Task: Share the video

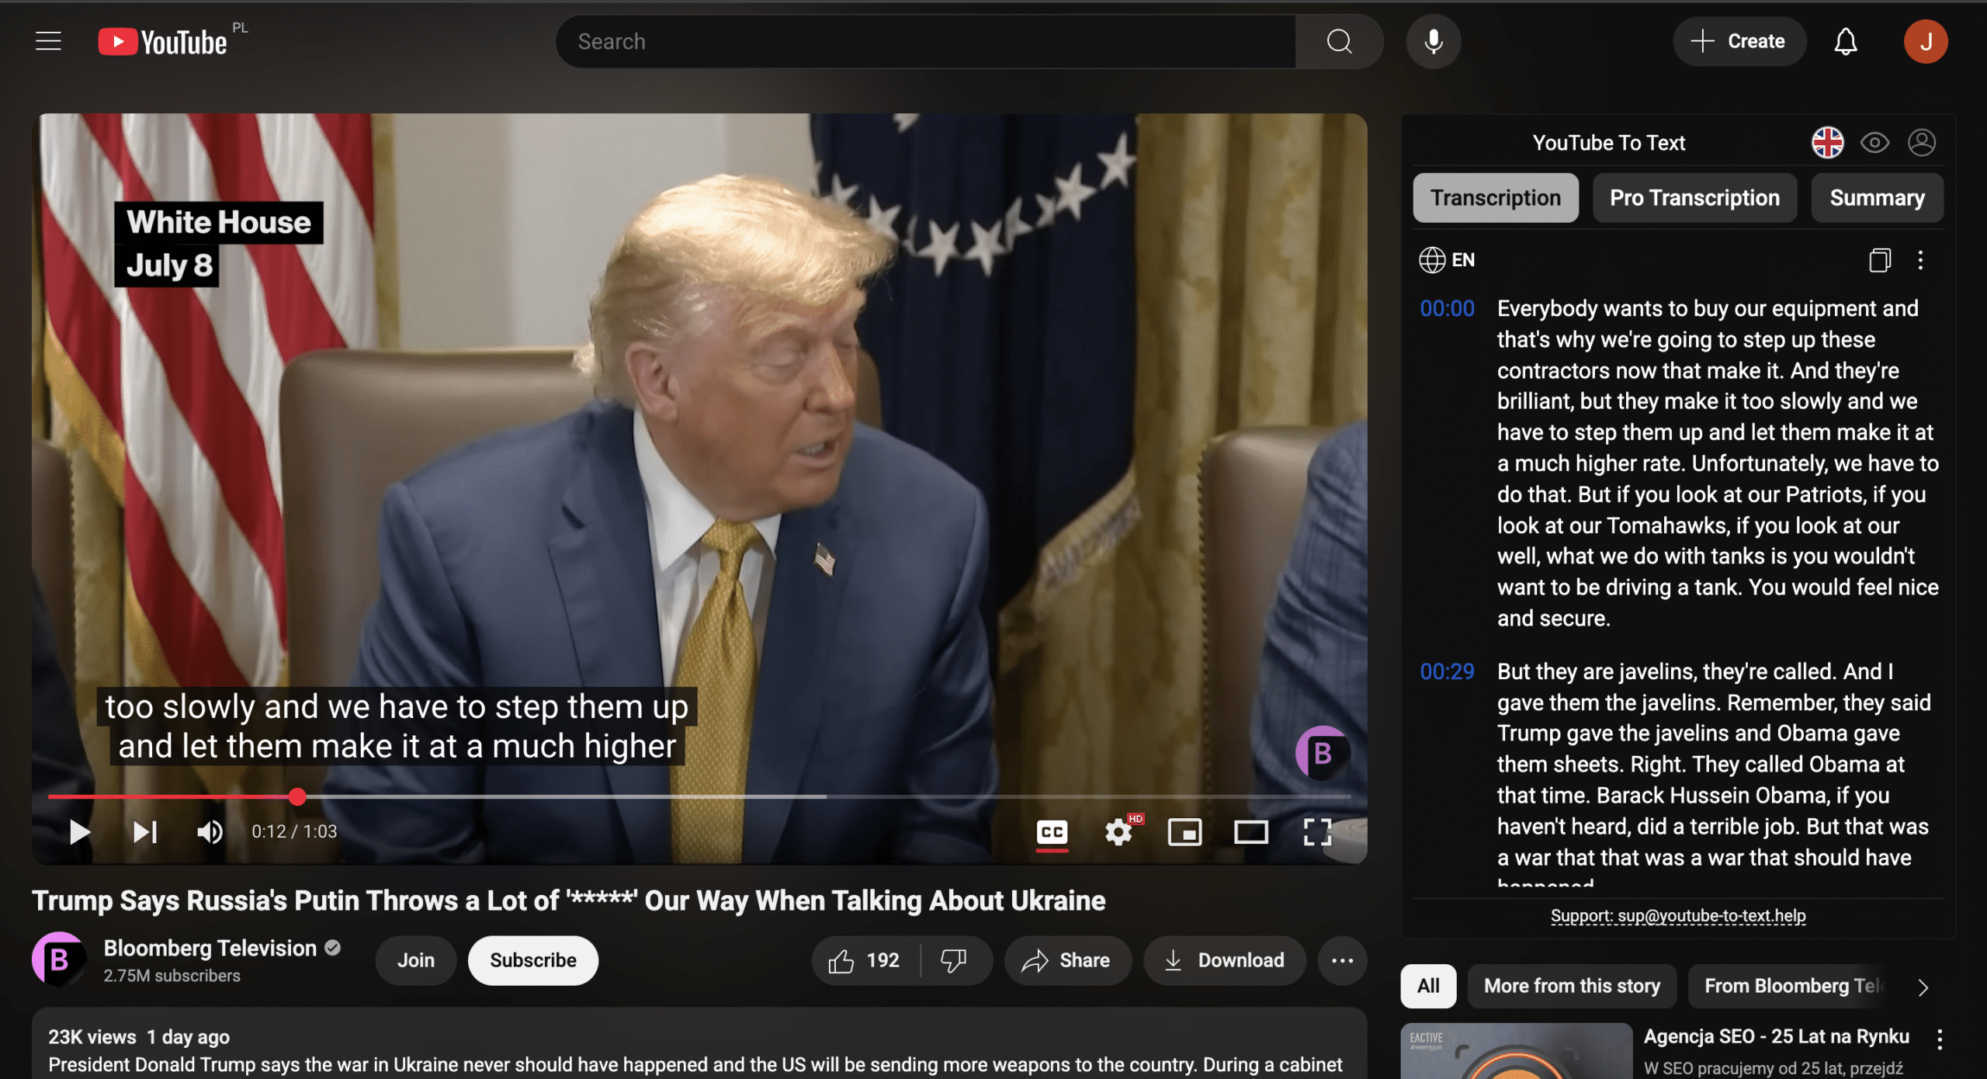Action: pos(1067,960)
